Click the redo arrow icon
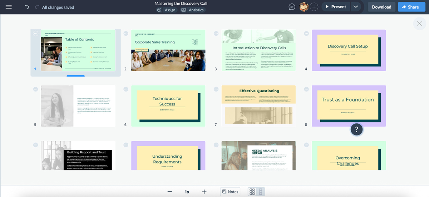Viewport: 429px width, 197px height. coord(37,7)
